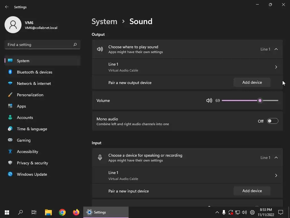Click the microphone icon beside Choose a device
Image resolution: width=290 pixels, height=218 pixels.
100,158
